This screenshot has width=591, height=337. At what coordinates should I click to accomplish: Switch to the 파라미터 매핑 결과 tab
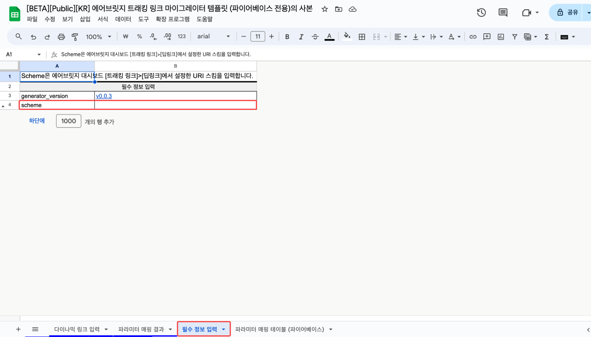tap(141, 329)
